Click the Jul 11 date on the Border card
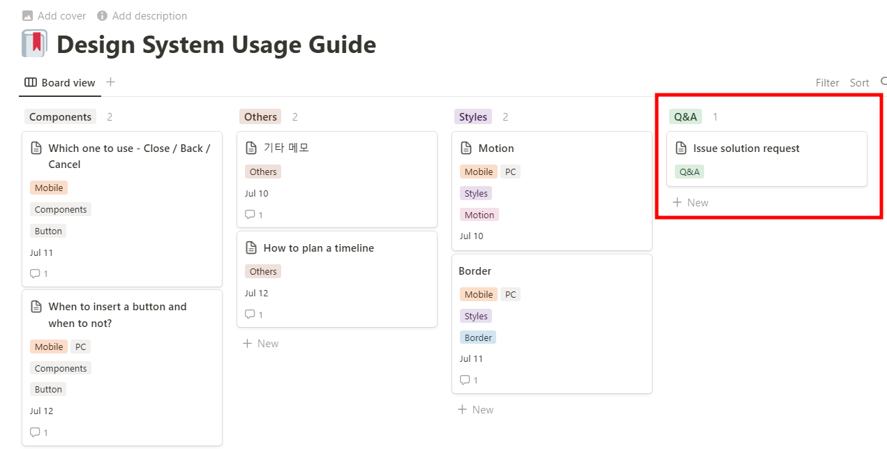This screenshot has width=887, height=449. 471,359
